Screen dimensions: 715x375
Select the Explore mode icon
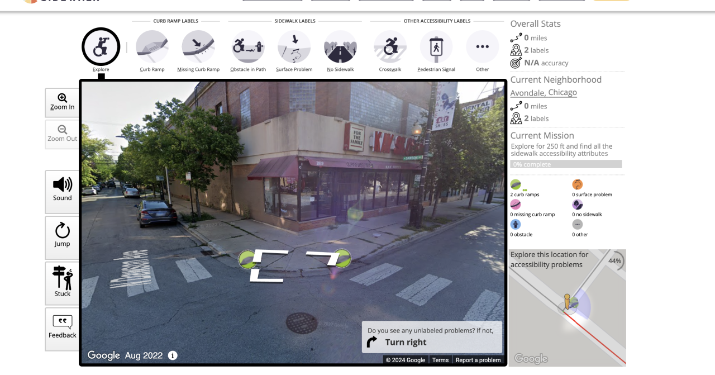point(101,46)
